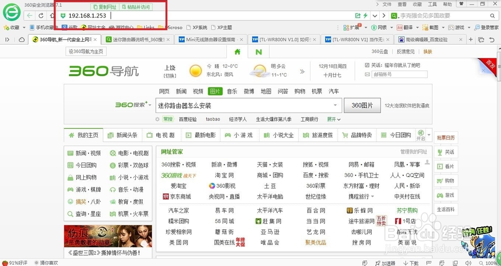
Task: Open the skin shirt icon in title bar
Action: tap(461, 4)
